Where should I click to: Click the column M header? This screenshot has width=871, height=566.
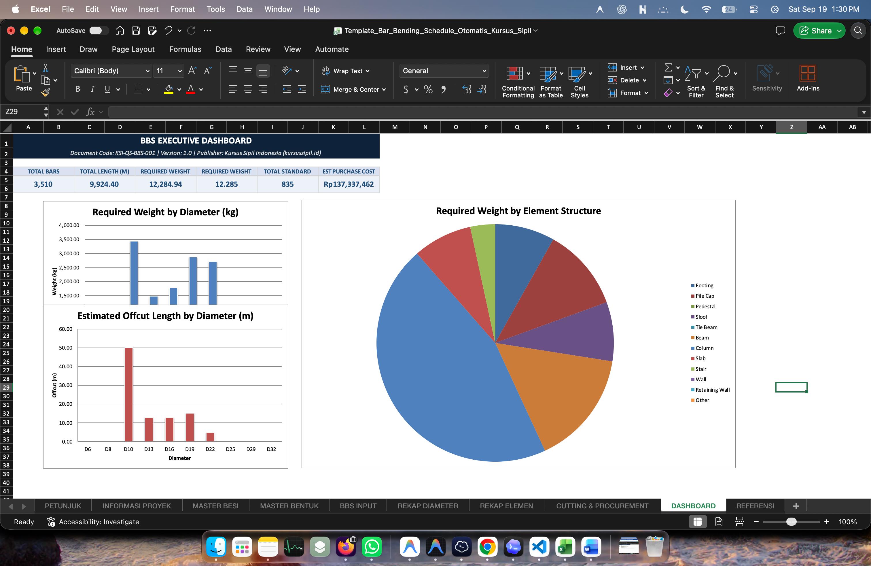pos(395,127)
